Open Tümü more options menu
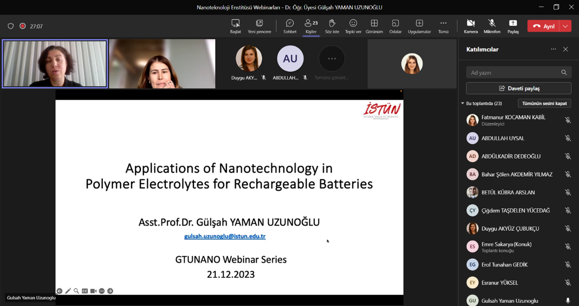Image resolution: width=579 pixels, height=306 pixels. [443, 26]
